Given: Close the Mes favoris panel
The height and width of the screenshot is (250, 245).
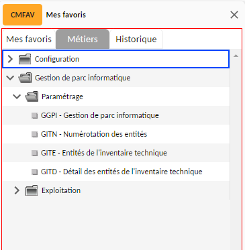Looking at the screenshot, I should tap(234, 15).
